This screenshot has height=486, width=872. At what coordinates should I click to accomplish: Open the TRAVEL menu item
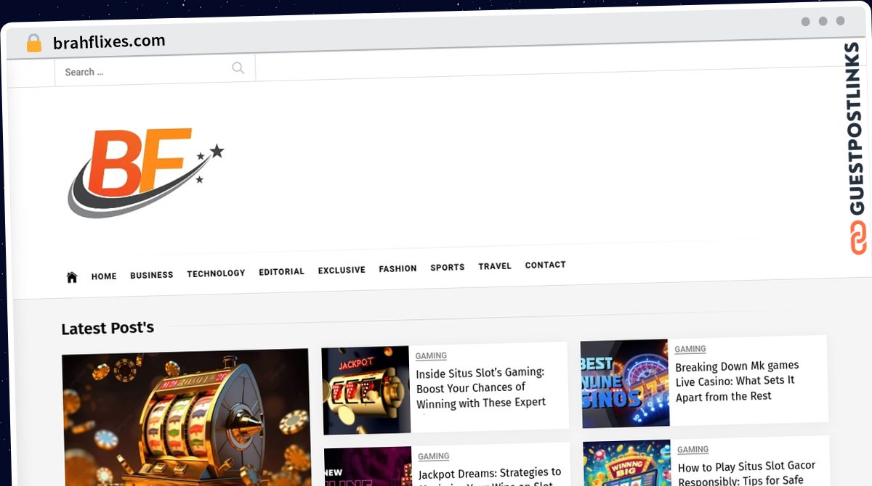click(x=495, y=266)
